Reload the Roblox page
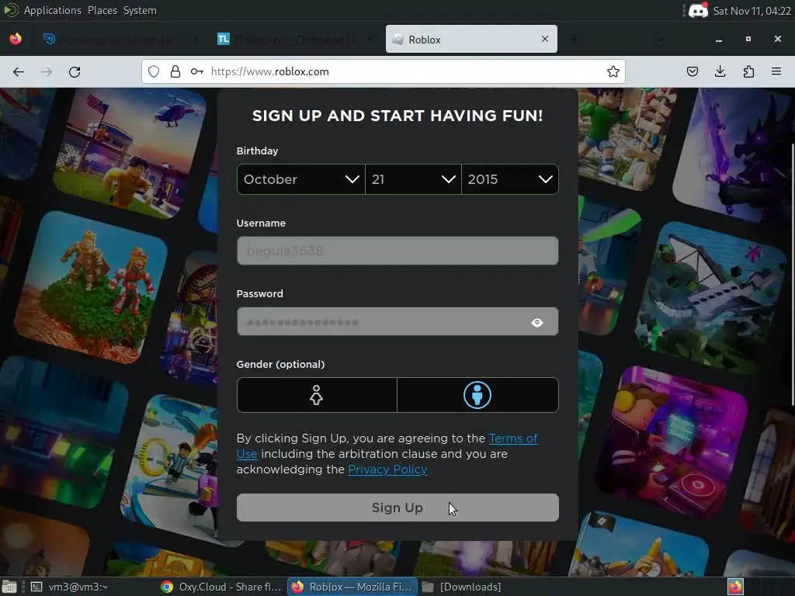The height and width of the screenshot is (596, 795). (x=75, y=72)
